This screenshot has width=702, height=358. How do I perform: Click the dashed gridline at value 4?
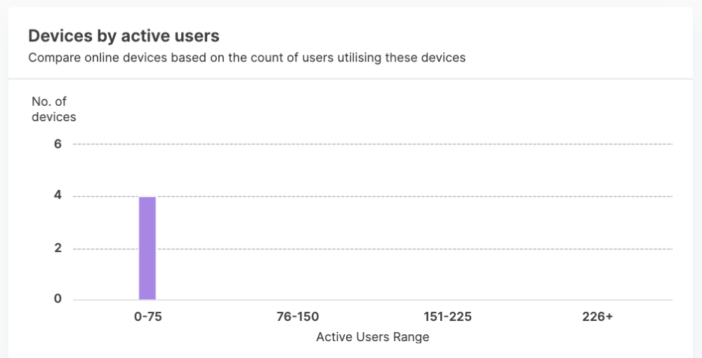pos(372,196)
